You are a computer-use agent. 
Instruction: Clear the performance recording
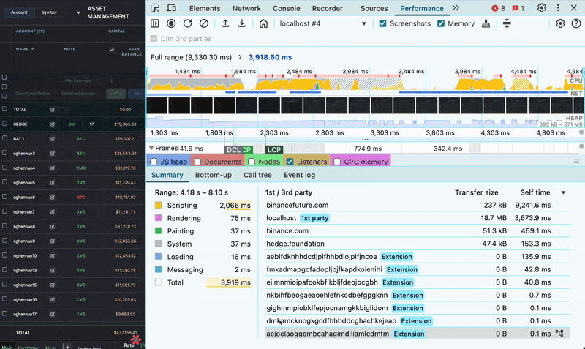click(x=204, y=23)
